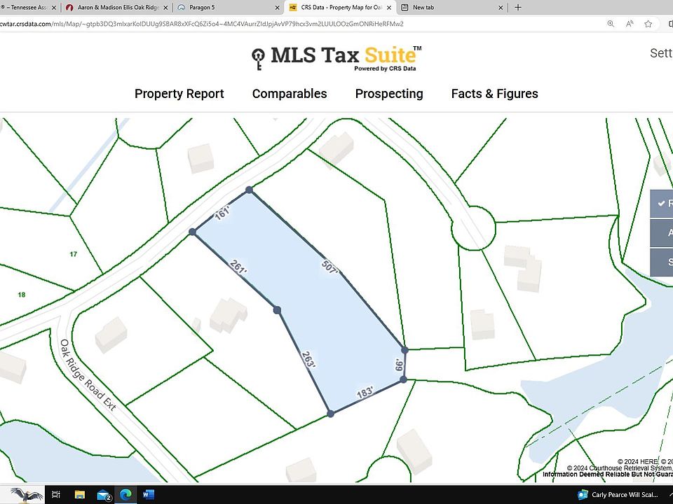Switch to the Paragon 5 tab
The width and height of the screenshot is (673, 504).
pyautogui.click(x=228, y=7)
